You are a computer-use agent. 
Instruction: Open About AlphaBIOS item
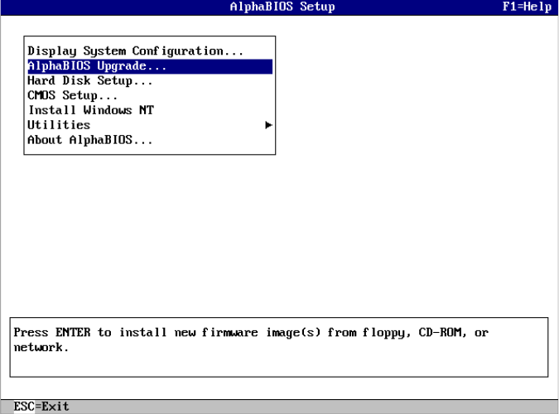[150, 140]
